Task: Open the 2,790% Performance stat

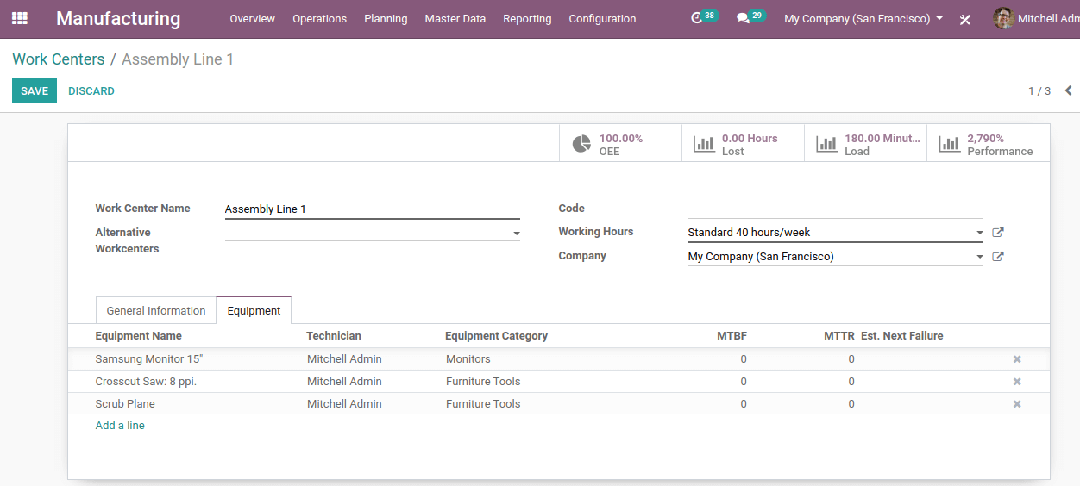Action: click(989, 144)
